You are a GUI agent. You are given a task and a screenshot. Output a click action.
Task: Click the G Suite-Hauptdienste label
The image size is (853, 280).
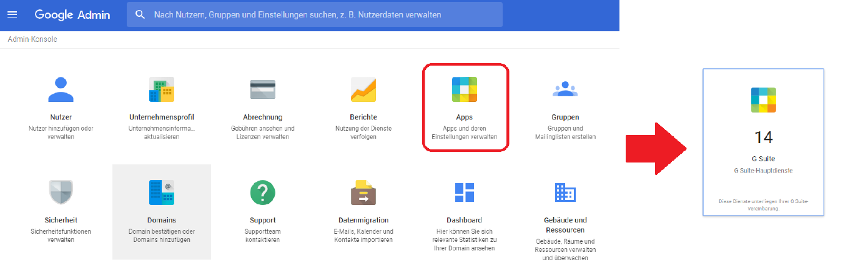[763, 170]
